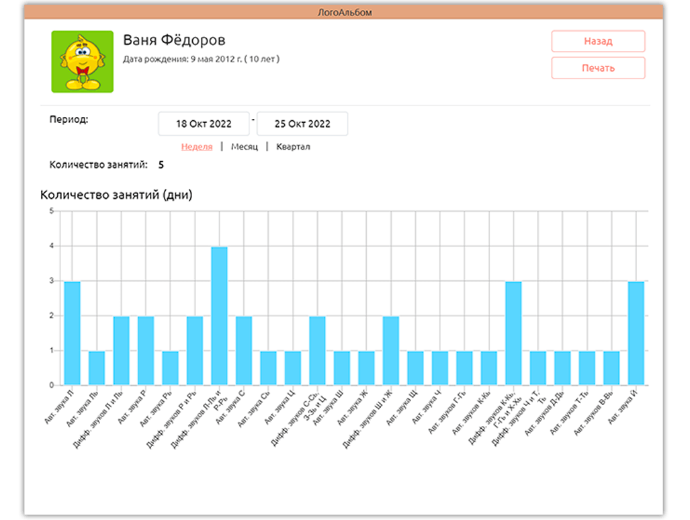Click the ЛогоАльбом title bar
The width and height of the screenshot is (690, 520).
coord(344,12)
